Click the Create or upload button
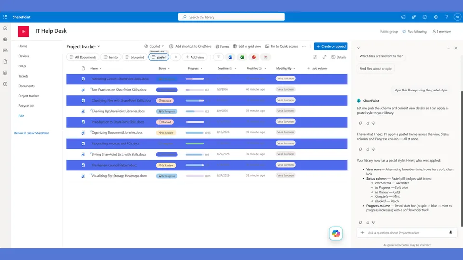Viewport: 463px width, 260px height. (x=331, y=46)
